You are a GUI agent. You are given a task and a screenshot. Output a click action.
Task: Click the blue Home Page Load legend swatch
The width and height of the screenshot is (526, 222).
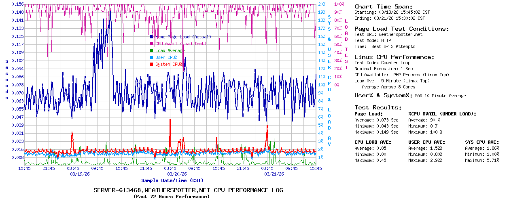[x=151, y=37]
